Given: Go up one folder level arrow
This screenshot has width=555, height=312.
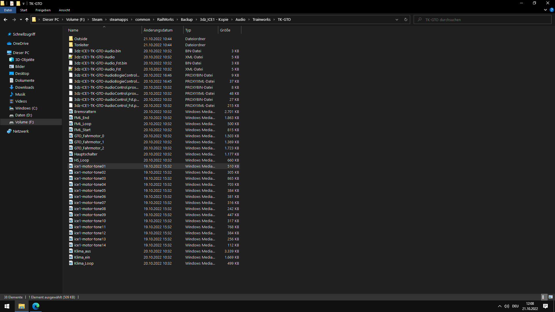Looking at the screenshot, I should pos(27,20).
